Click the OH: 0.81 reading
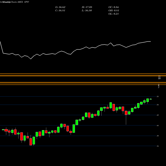Image resolution: width=166 pixels, height=166 pixels. pyautogui.click(x=114, y=11)
